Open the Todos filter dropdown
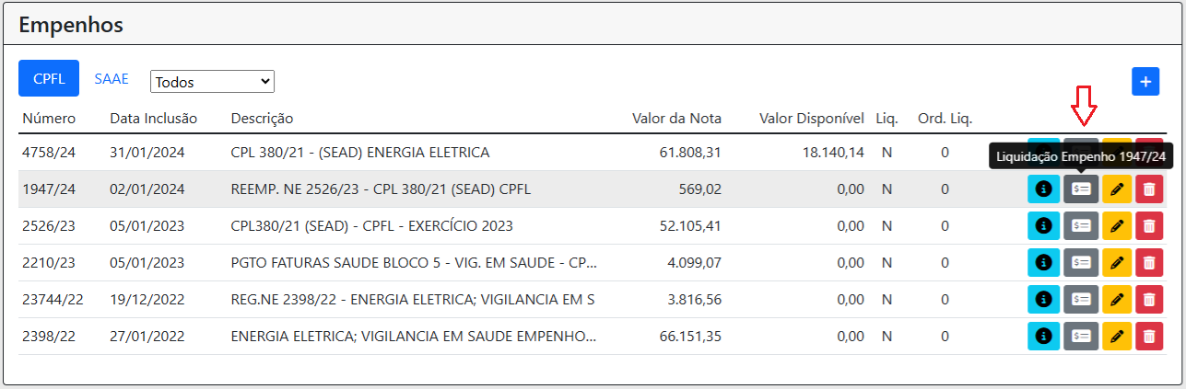 point(212,82)
